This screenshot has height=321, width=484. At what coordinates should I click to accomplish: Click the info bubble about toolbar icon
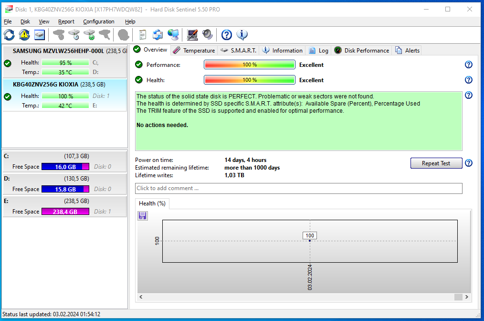[x=242, y=34]
